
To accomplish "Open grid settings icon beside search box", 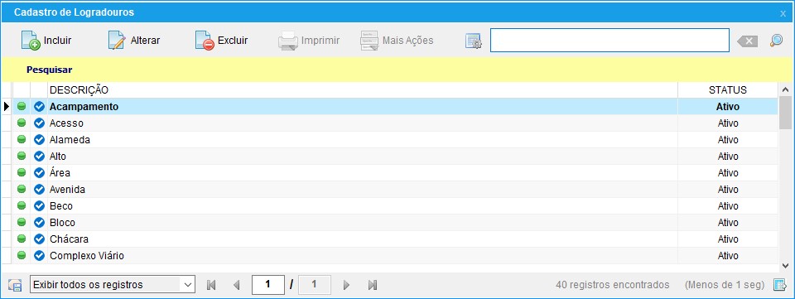I will point(473,41).
